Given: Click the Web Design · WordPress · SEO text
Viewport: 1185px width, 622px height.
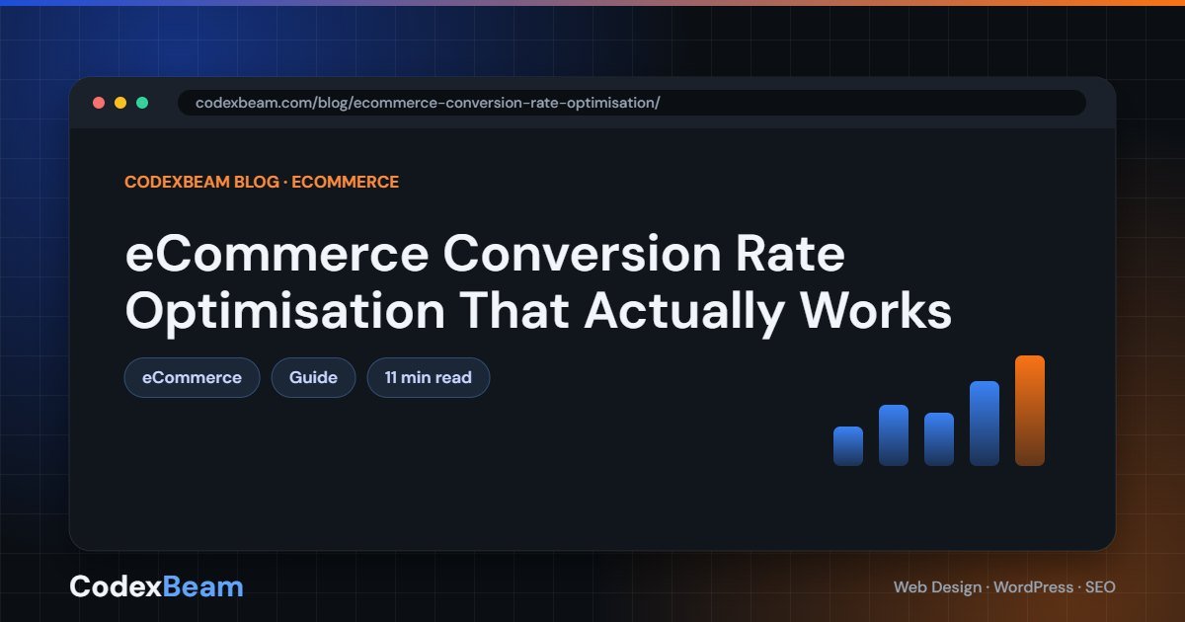Looking at the screenshot, I should tap(1004, 586).
